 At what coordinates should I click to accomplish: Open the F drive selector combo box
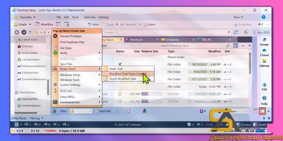coord(263,24)
